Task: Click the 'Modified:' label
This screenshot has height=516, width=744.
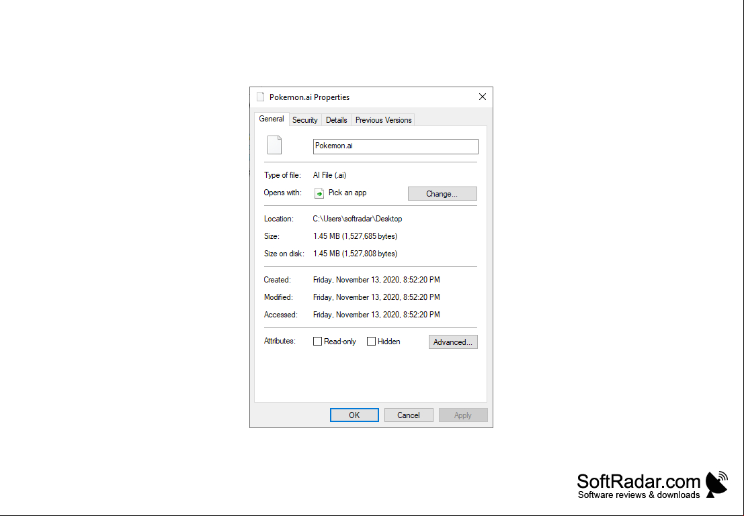Action: click(278, 297)
